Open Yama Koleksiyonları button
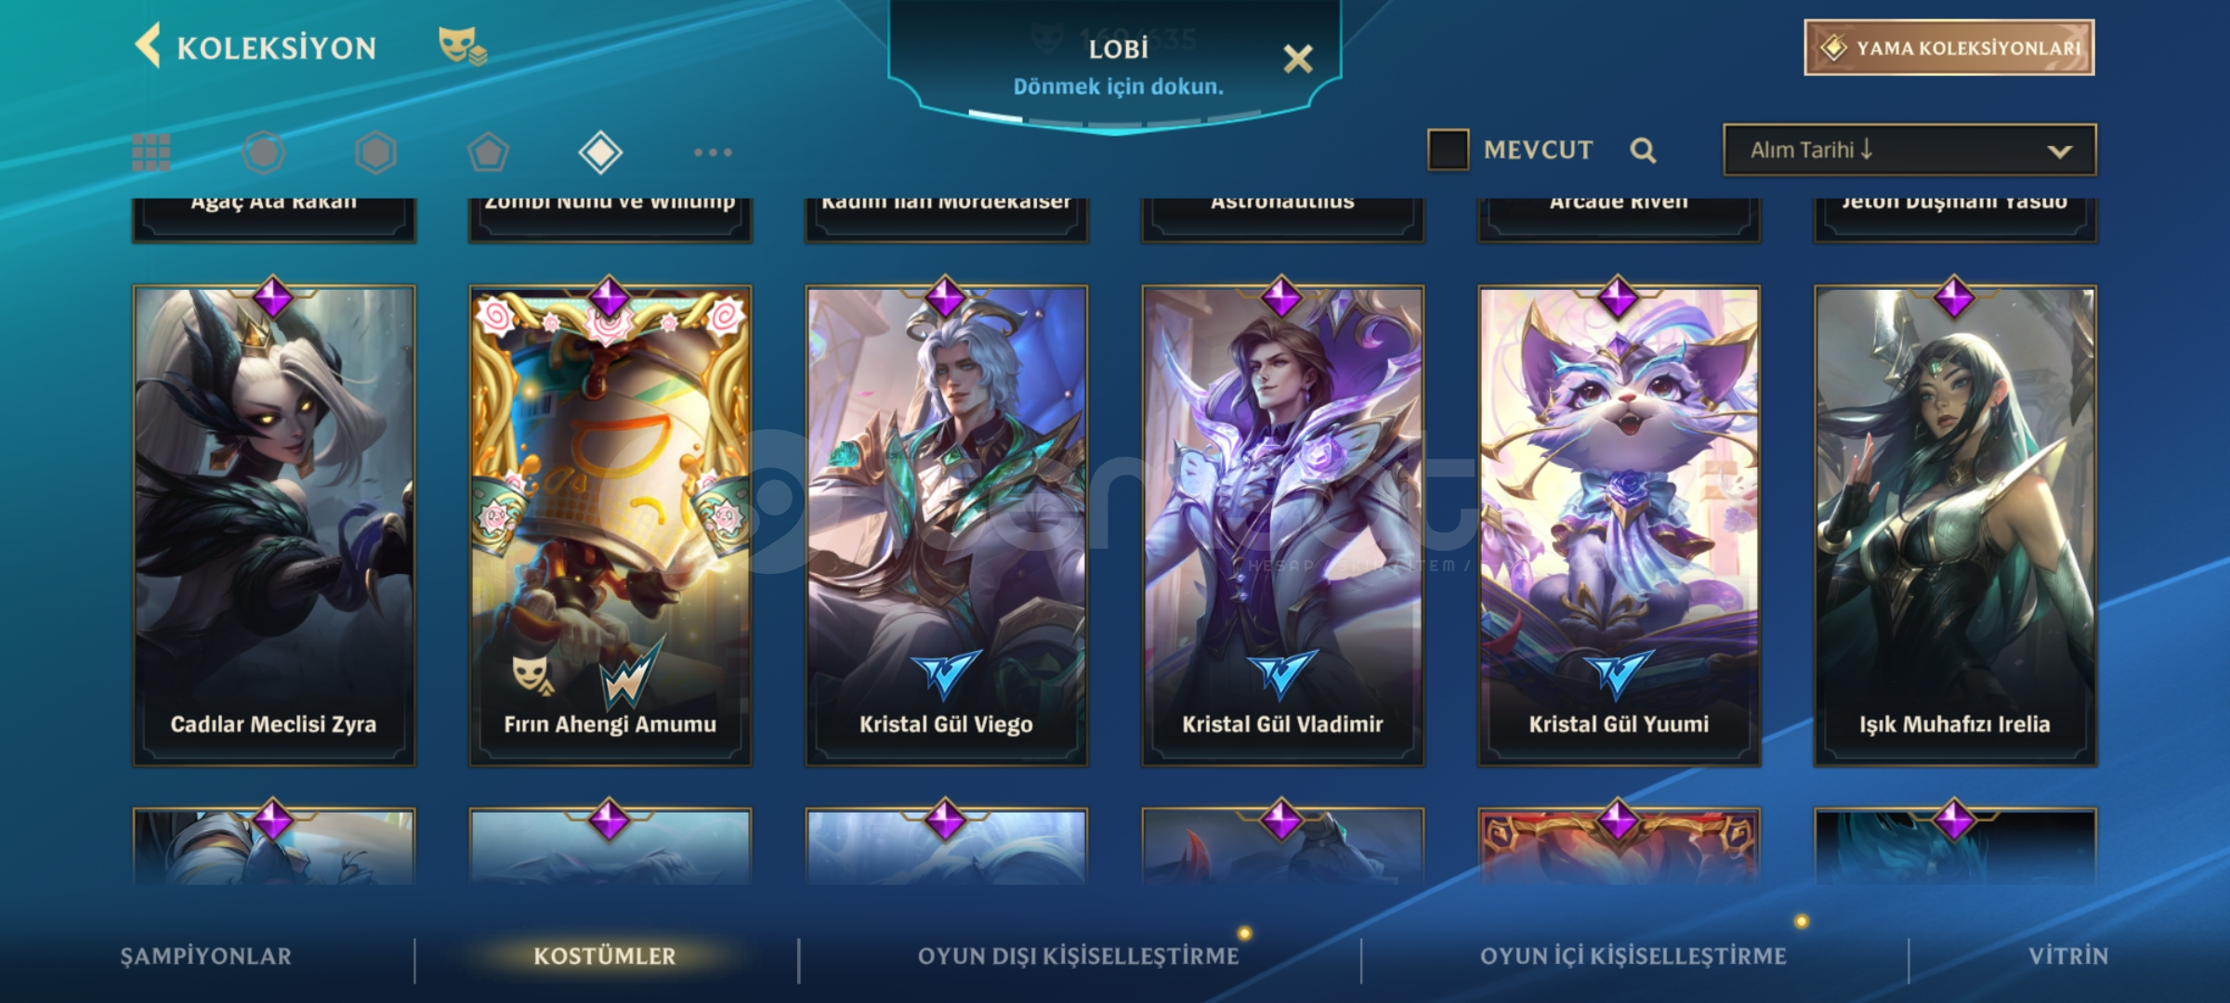This screenshot has width=2230, height=1003. click(1949, 47)
